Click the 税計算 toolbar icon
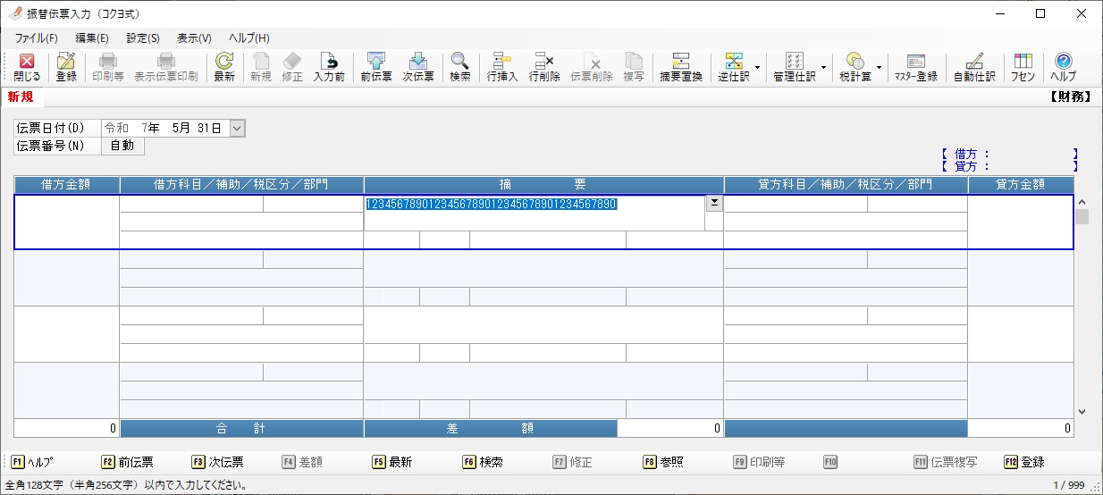1103x495 pixels. (855, 68)
